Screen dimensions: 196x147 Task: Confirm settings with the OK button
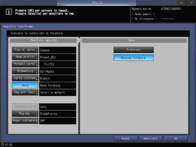(176, 139)
